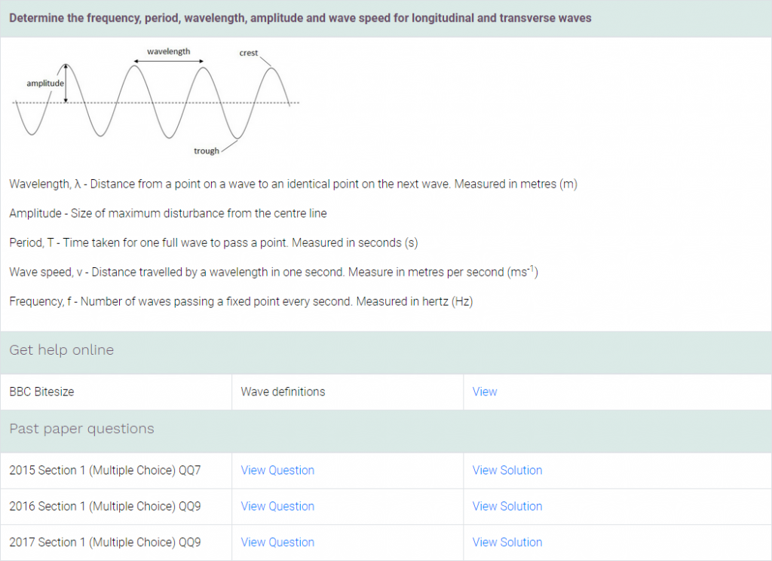Click the "2016 Section 1 (Multiple Choice) QQ9" cell
The image size is (772, 561).
click(105, 506)
